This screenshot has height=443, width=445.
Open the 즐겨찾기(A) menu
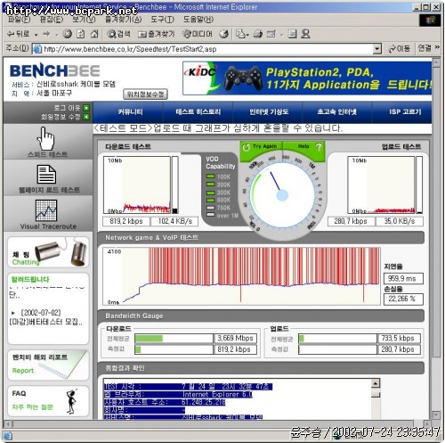coord(124,20)
